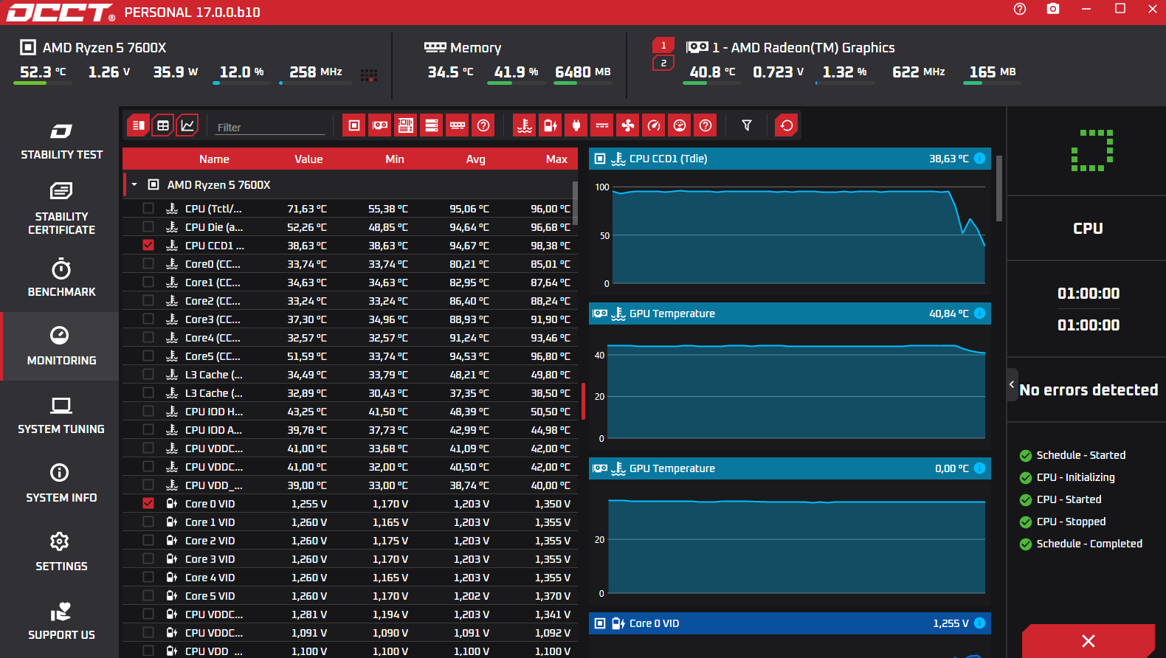Viewport: 1166px width, 658px height.
Task: Tick the Core0 (CC... temperature checkbox
Action: 148,264
